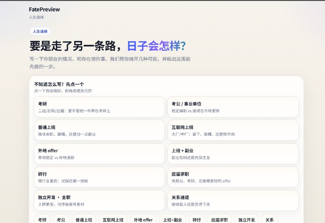The width and height of the screenshot is (325, 223).
Task: Click the FatePreview logo title
Action: (44, 9)
